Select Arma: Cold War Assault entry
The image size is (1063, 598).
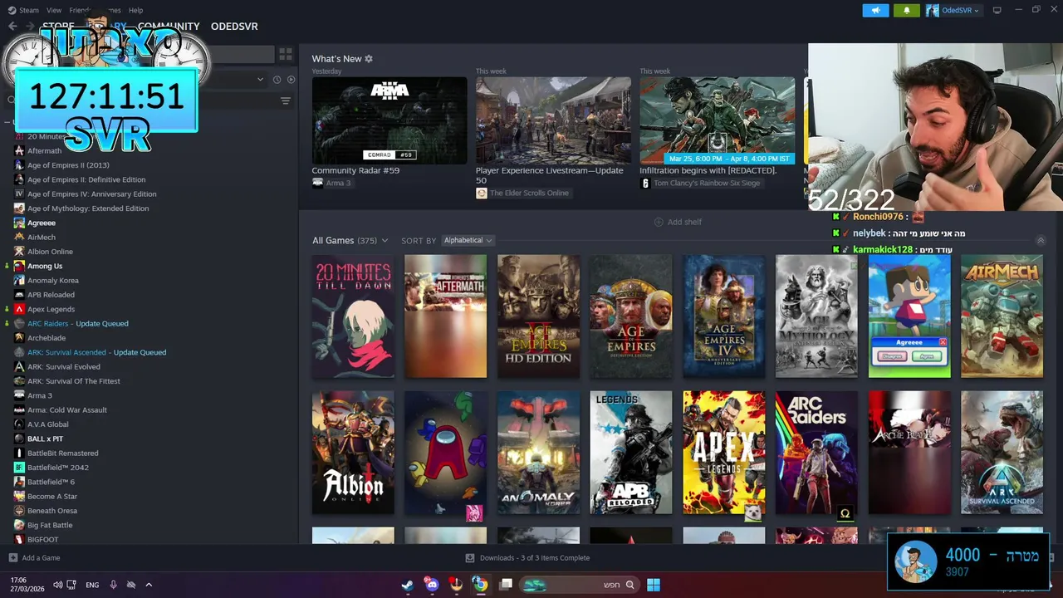point(67,410)
